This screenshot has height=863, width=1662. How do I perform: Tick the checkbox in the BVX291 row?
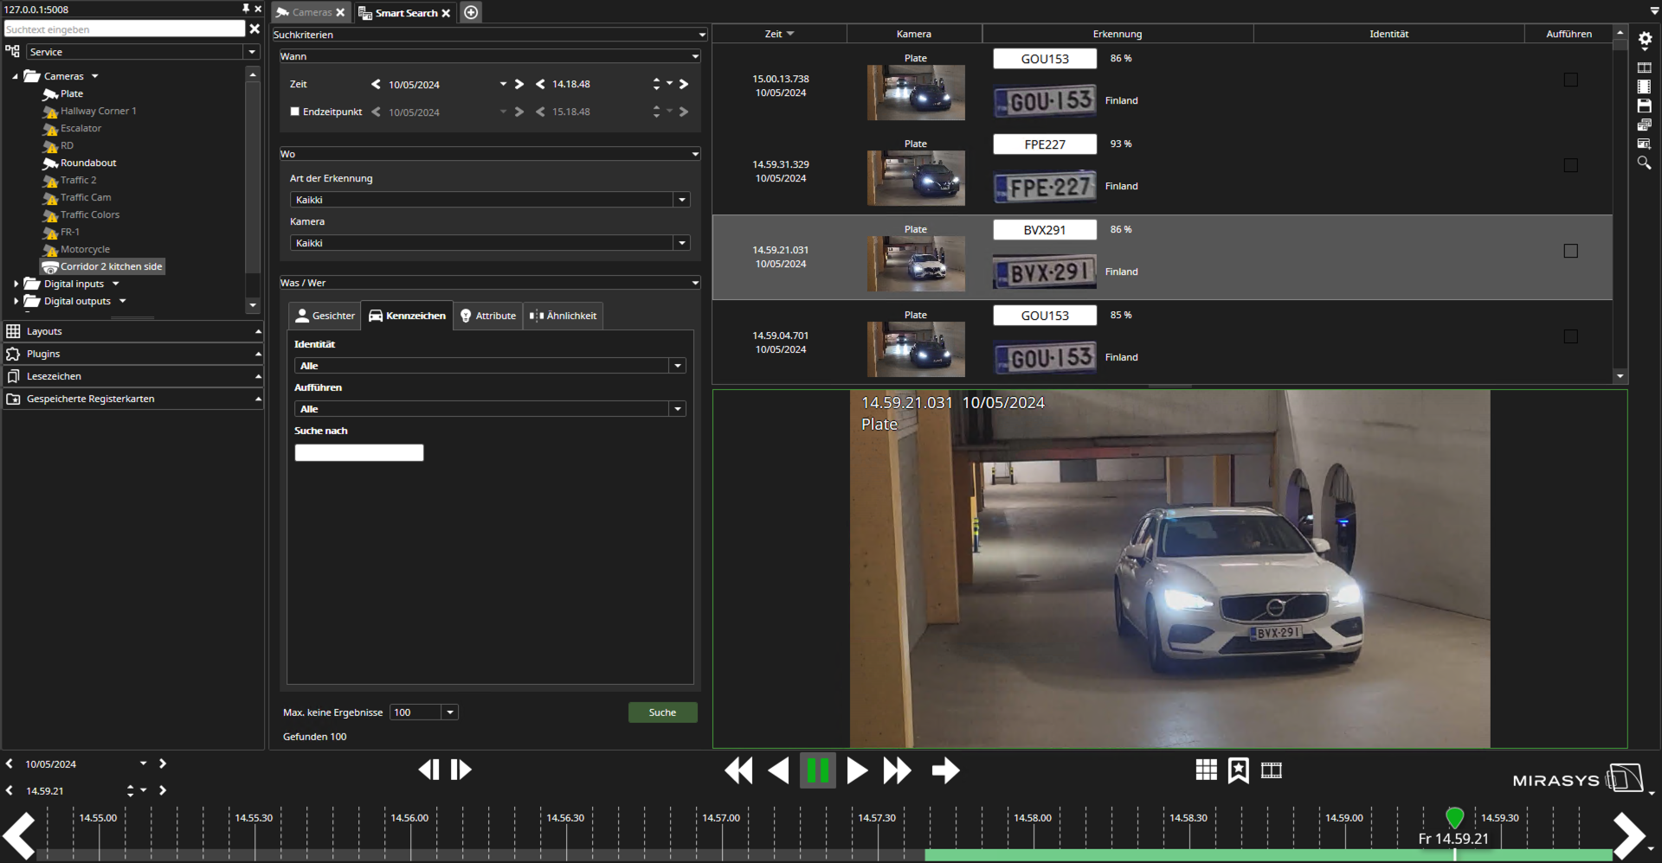(1570, 251)
